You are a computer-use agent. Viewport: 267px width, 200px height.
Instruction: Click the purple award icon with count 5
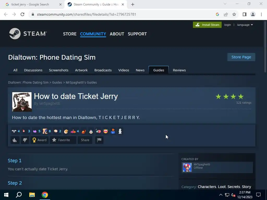(37, 131)
